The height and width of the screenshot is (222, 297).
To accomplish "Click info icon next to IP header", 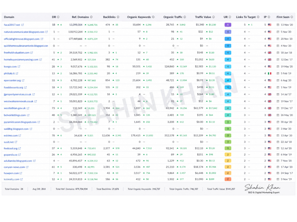I will click(x=269, y=17).
